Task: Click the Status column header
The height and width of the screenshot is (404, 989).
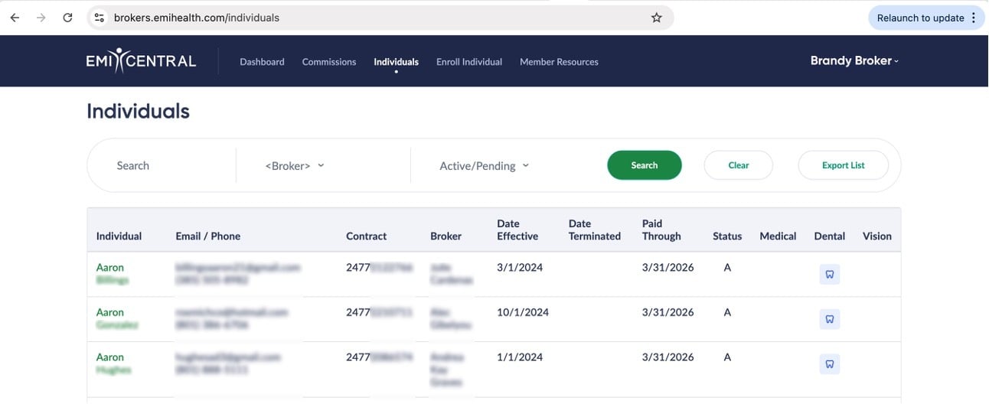Action: (x=727, y=236)
